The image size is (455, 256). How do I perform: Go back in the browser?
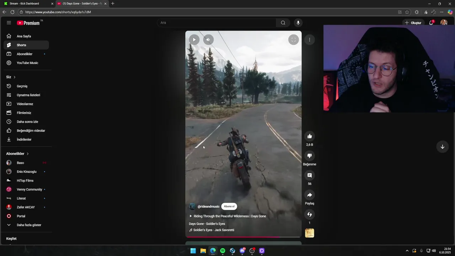pos(4,12)
